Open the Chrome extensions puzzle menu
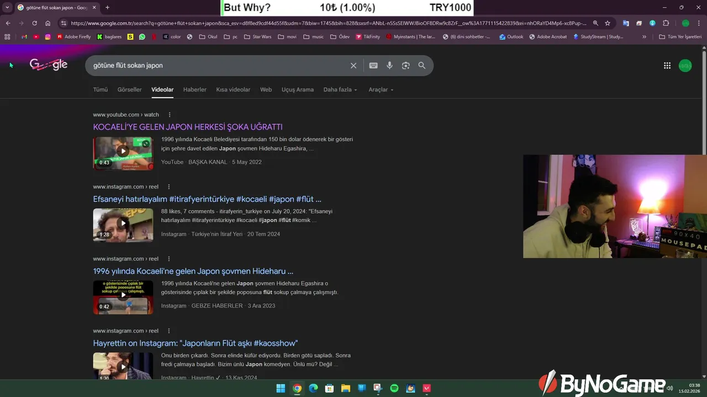Viewport: 707px width, 397px height. 666,23
